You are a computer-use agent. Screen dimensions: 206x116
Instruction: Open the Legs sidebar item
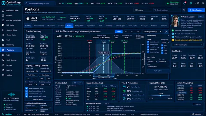point(11,55)
